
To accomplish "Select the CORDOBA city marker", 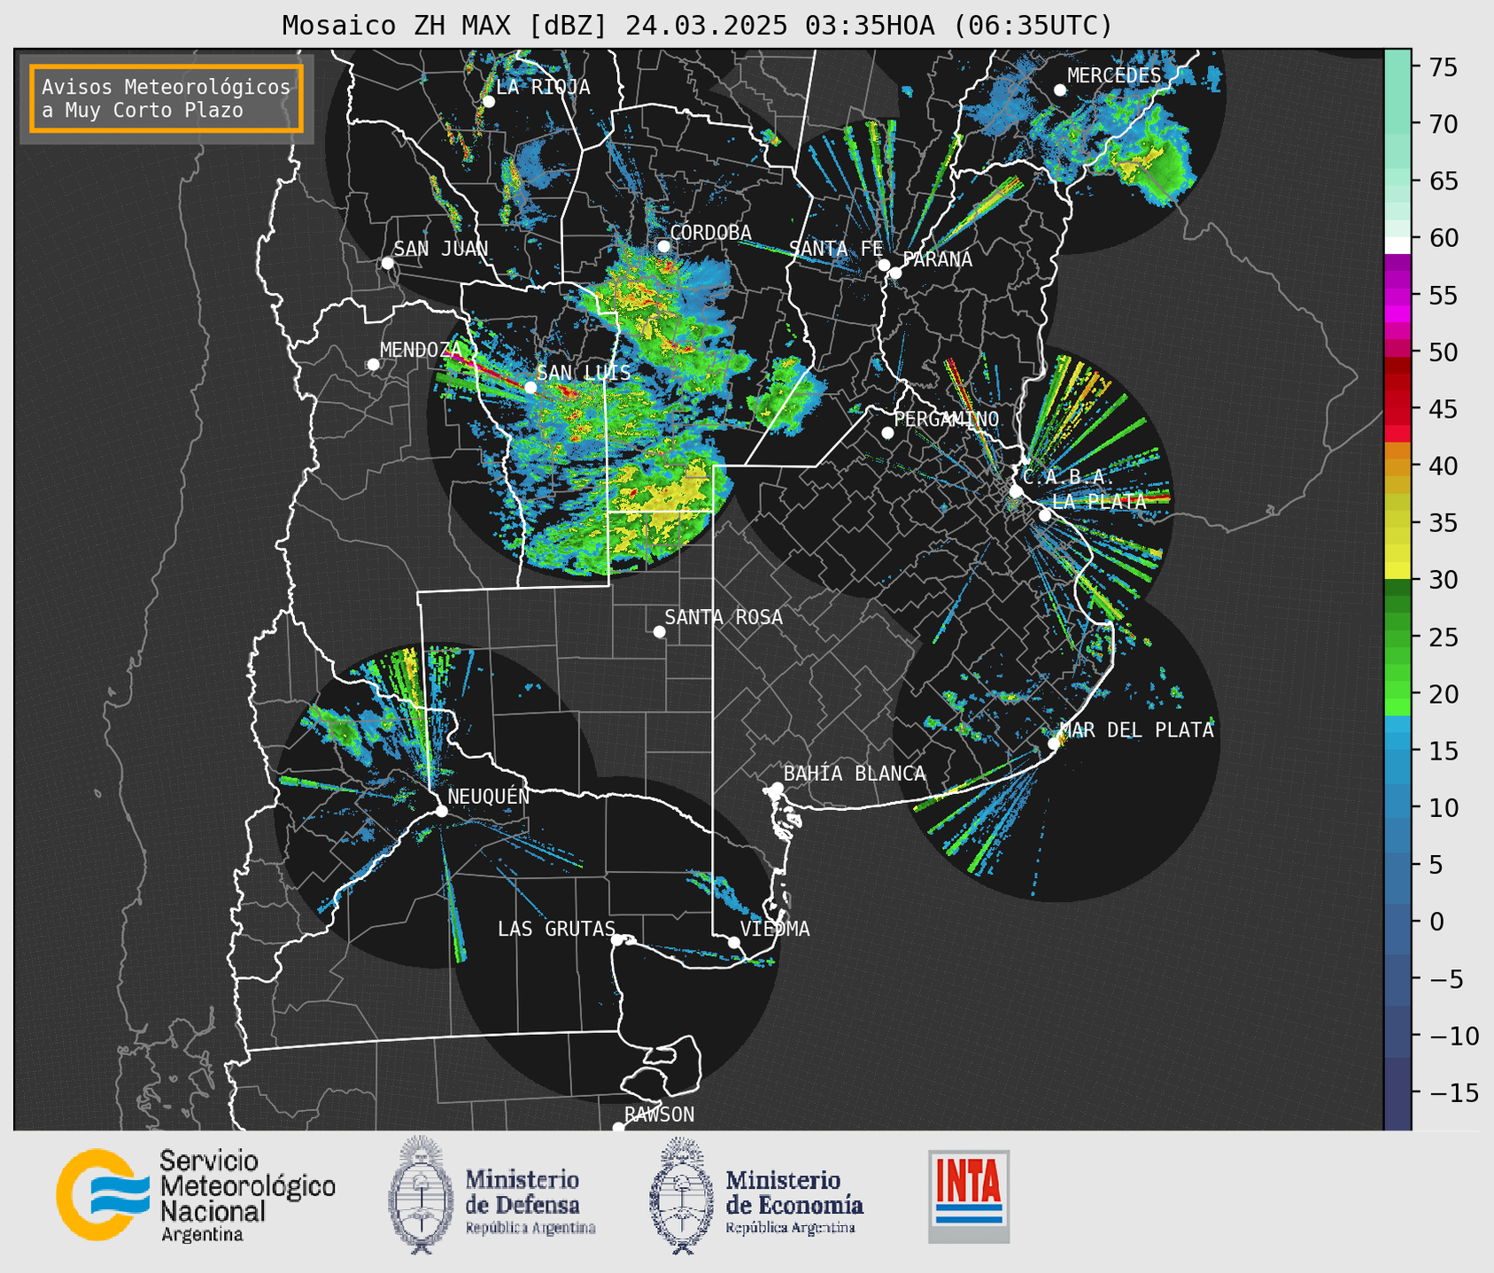I will pyautogui.click(x=663, y=246).
